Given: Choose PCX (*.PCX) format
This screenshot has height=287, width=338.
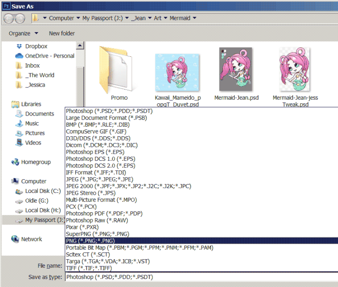Looking at the screenshot, I should coord(201,207).
